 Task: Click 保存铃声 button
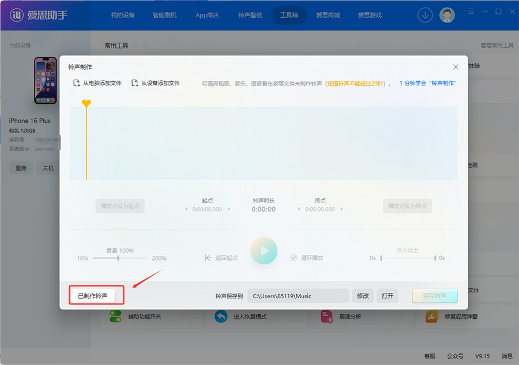pyautogui.click(x=435, y=296)
